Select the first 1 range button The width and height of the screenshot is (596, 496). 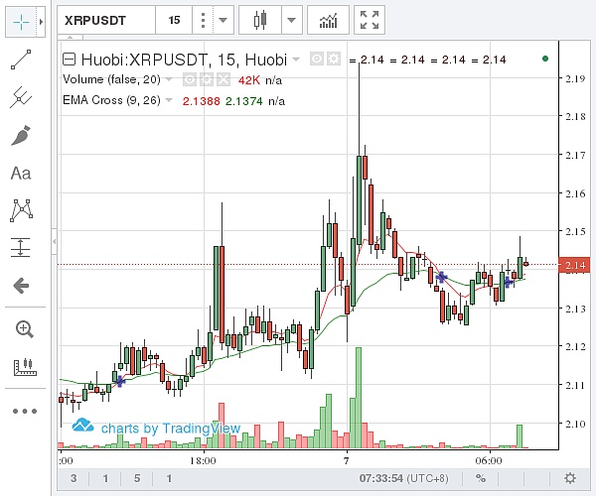click(105, 478)
